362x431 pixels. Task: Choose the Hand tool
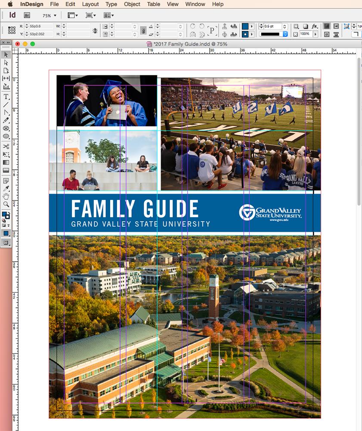6,196
